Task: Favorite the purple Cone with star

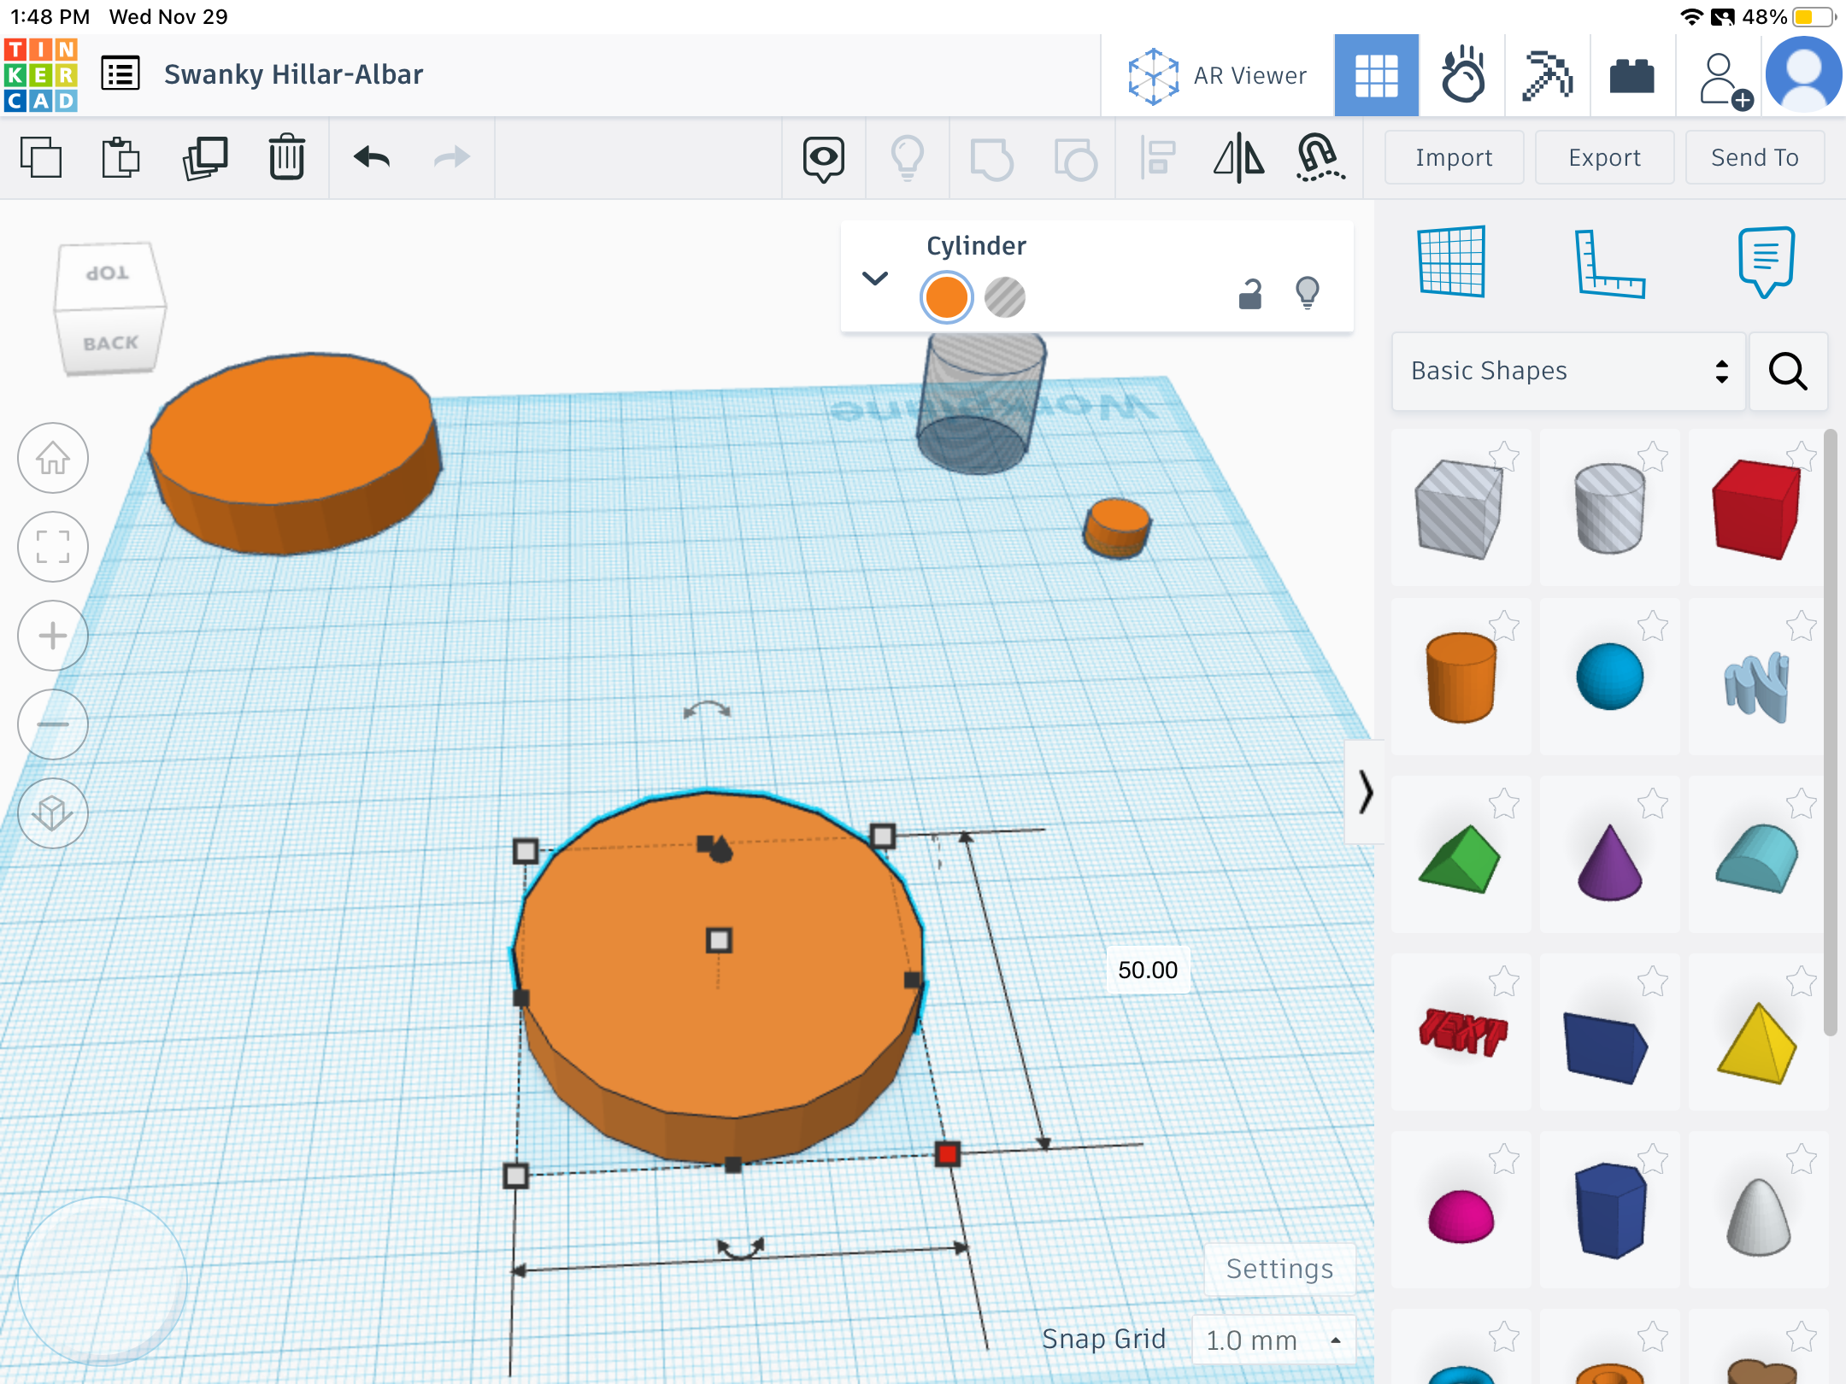Action: [x=1653, y=803]
